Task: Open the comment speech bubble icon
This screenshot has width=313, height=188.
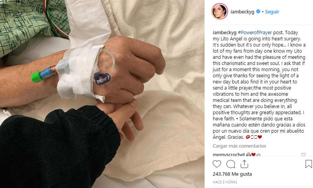Action: coord(231,164)
